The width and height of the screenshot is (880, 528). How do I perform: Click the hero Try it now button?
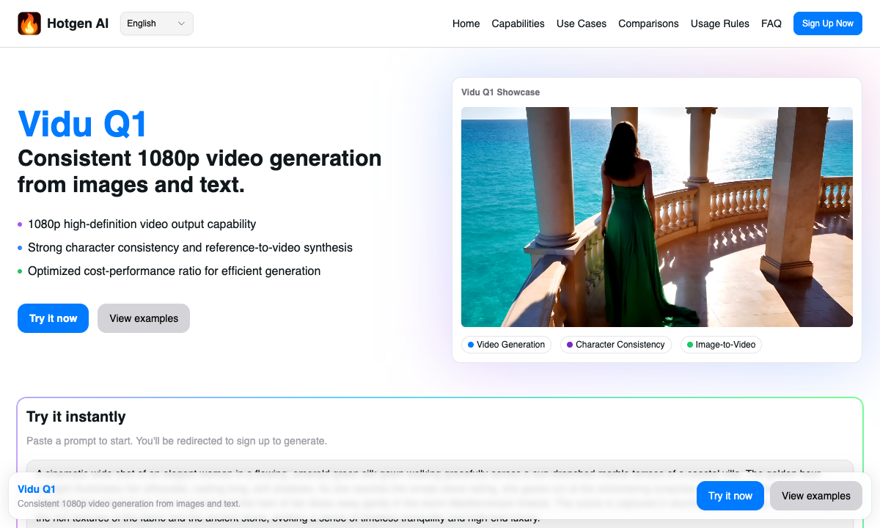[53, 318]
